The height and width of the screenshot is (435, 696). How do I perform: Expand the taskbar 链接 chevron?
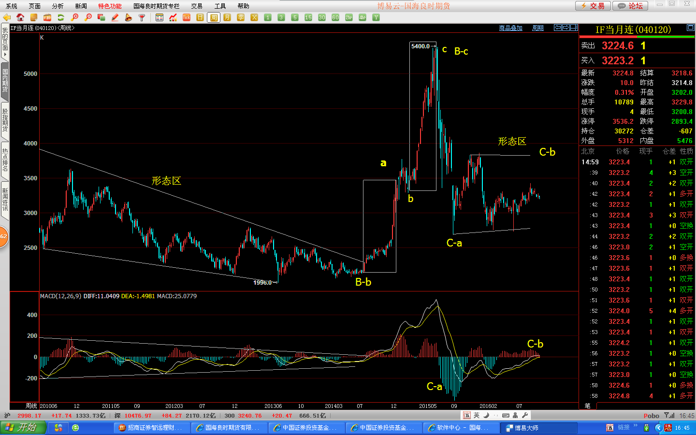(x=635, y=425)
